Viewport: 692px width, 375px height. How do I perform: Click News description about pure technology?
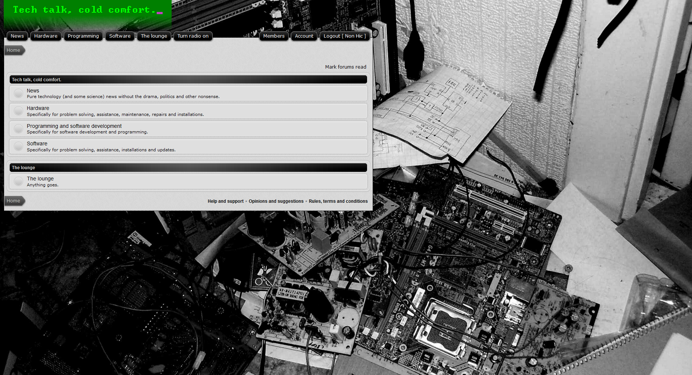[x=123, y=97]
